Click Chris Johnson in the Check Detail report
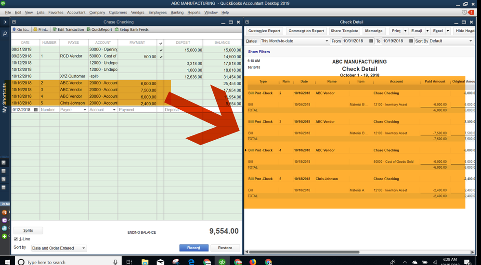The image size is (481, 265). (327, 179)
